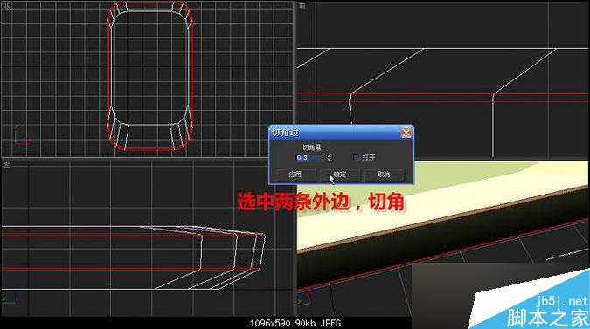Cancel the chamfer with the 取消 button

tap(384, 175)
